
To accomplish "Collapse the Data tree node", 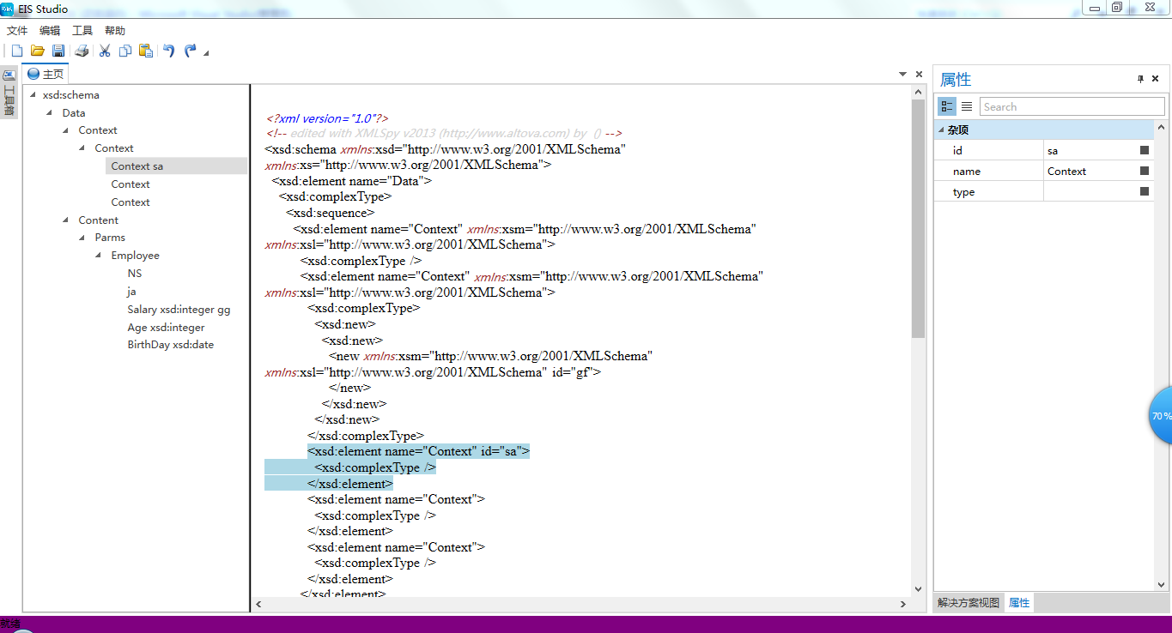I will (50, 113).
